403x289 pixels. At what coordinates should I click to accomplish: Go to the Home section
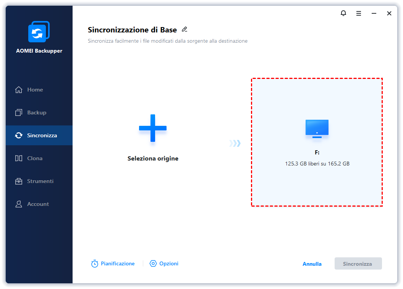tap(35, 90)
